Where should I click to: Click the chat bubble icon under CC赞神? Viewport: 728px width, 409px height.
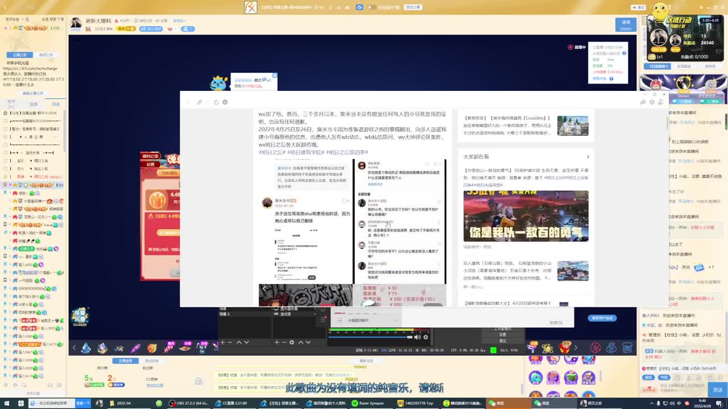pyautogui.click(x=198, y=381)
